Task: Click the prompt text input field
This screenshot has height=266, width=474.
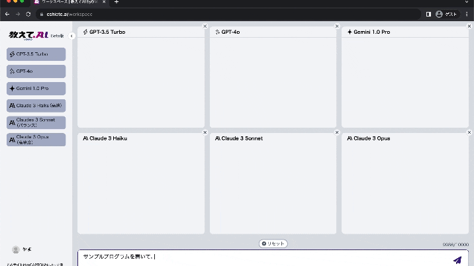Action: pyautogui.click(x=265, y=257)
